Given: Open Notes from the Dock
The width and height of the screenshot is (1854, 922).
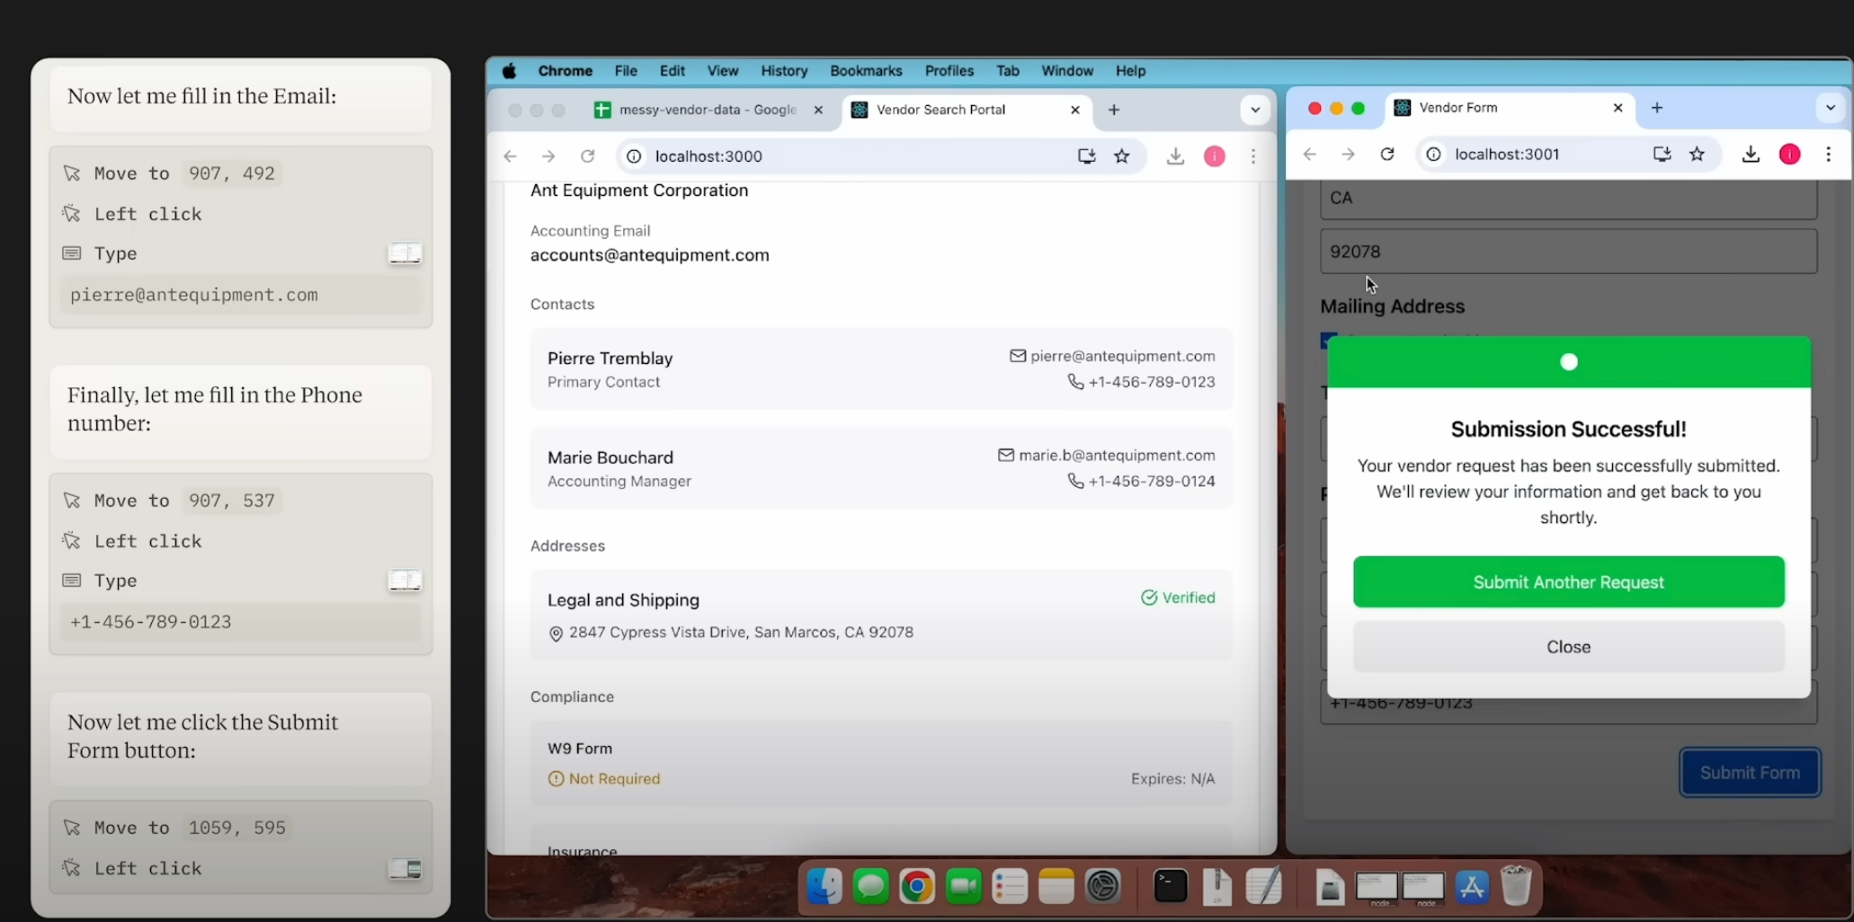Looking at the screenshot, I should (x=1056, y=887).
